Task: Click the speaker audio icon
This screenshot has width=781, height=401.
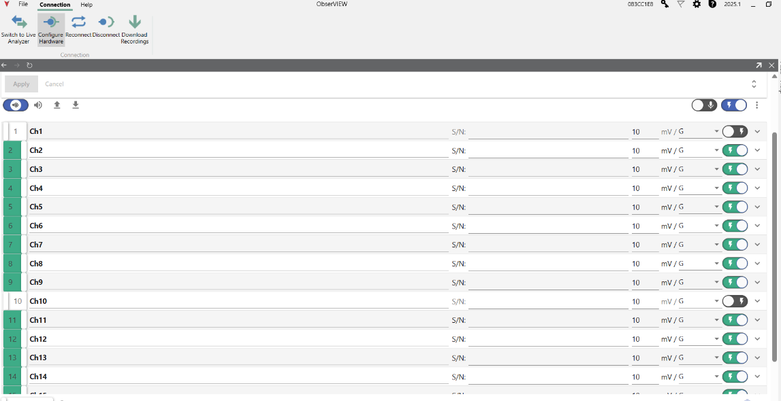Action: tap(38, 105)
